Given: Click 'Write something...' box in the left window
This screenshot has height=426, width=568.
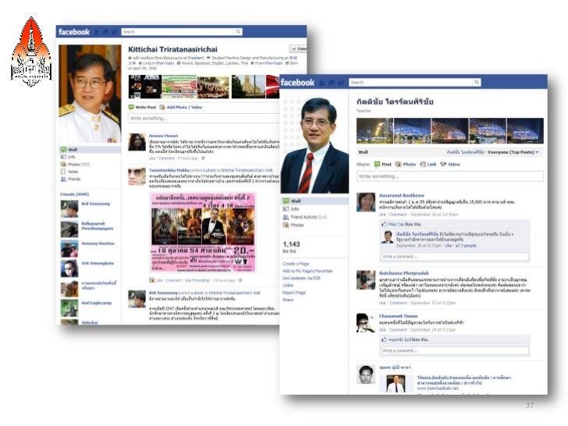Looking at the screenshot, I should point(204,118).
